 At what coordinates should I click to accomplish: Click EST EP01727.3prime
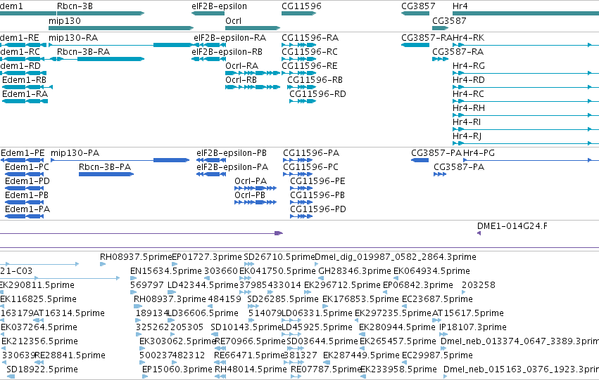(207, 257)
